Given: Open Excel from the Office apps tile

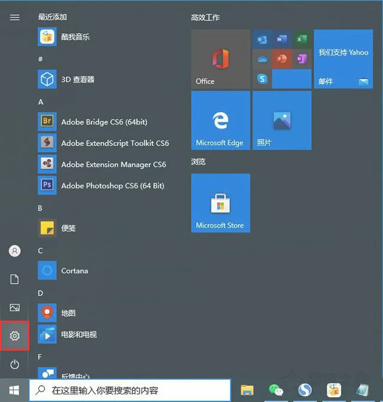Looking at the screenshot, I should (x=302, y=39).
